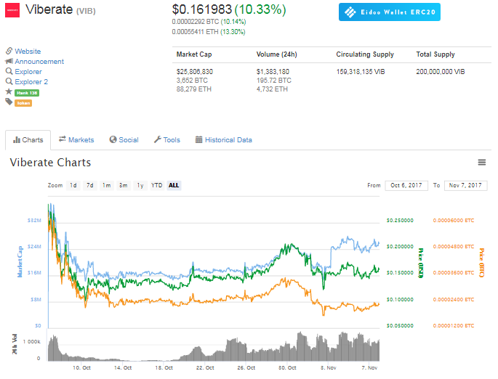The height and width of the screenshot is (379, 498).
Task: Switch to the Social tab
Action: (x=124, y=140)
